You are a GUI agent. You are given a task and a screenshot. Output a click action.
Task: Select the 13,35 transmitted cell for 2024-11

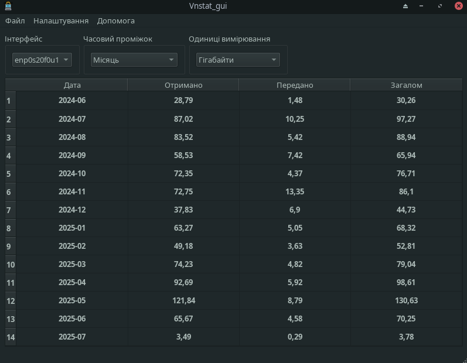295,191
